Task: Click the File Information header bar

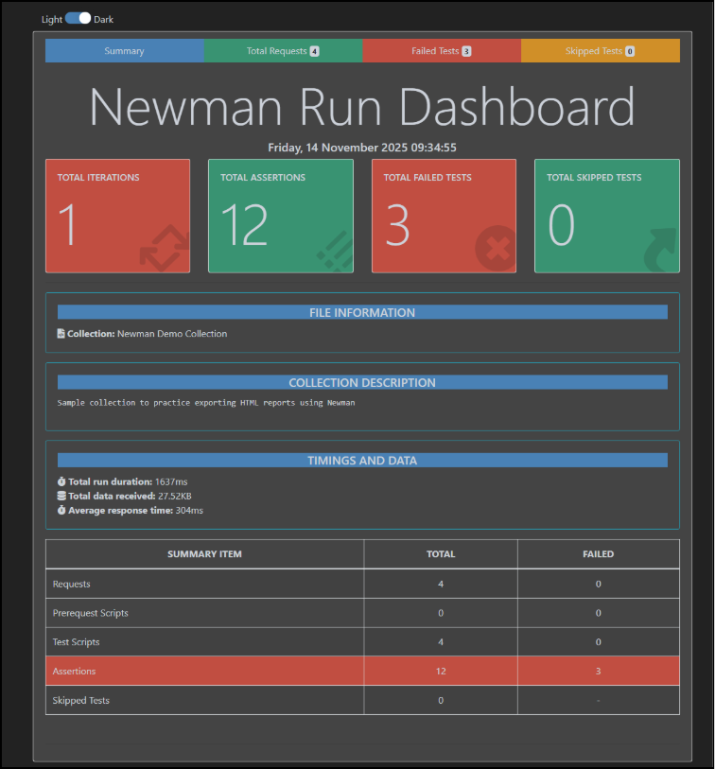Action: (x=362, y=312)
